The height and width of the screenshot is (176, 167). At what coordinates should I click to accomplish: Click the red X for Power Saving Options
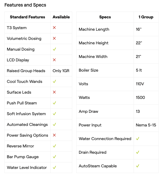point(54,135)
